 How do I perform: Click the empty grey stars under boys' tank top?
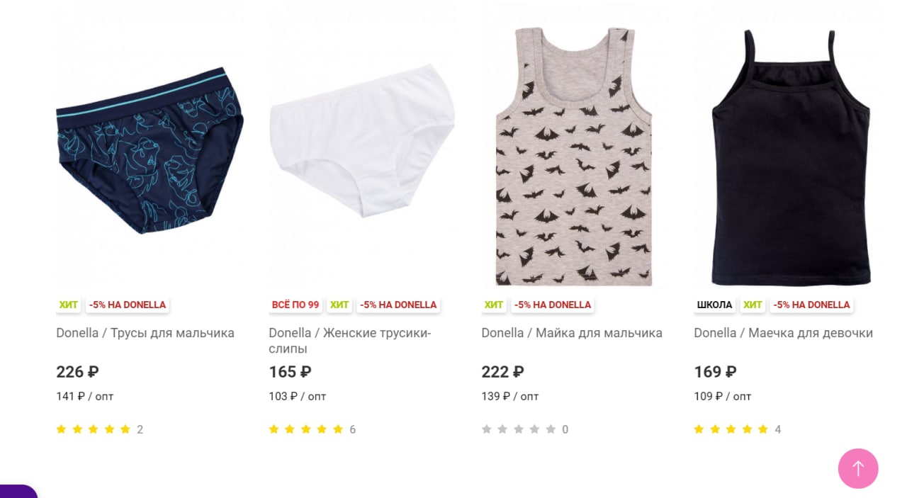point(519,429)
